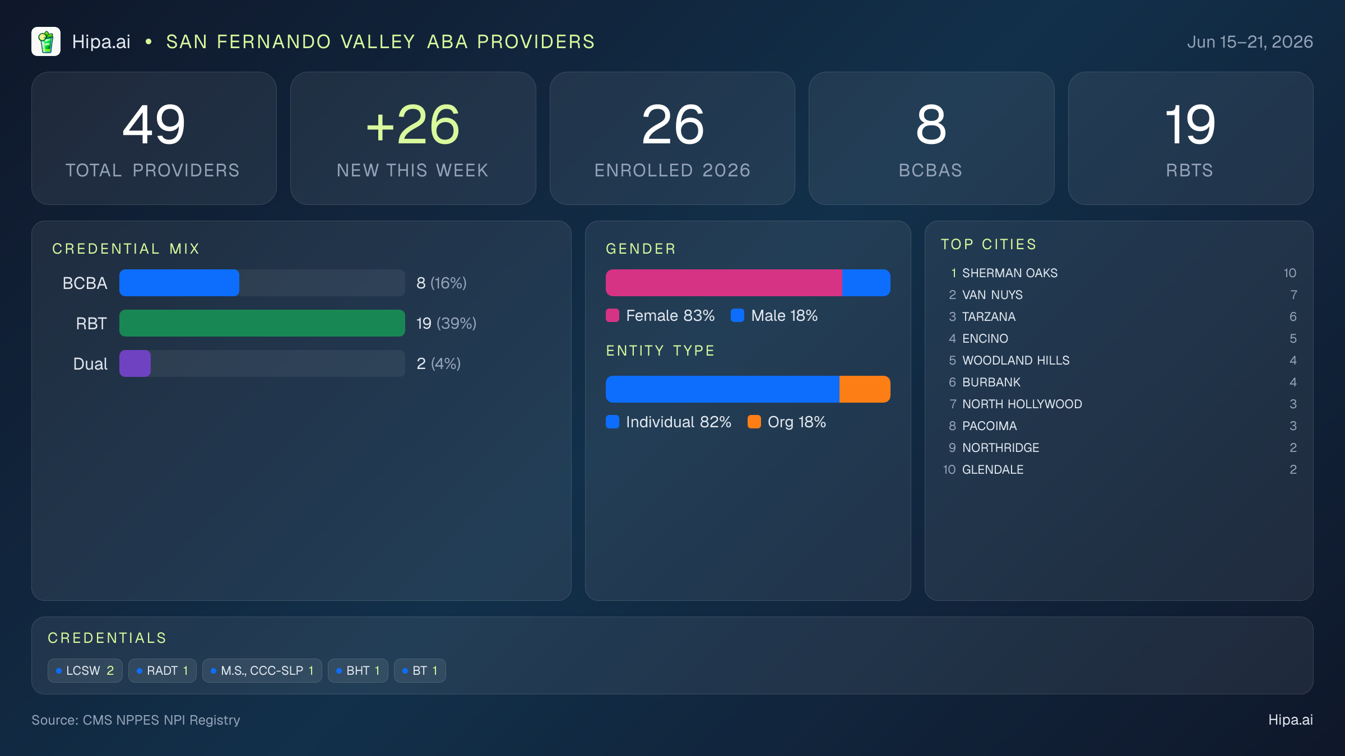Click the Dual row label

[90, 363]
